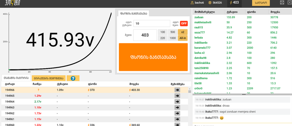Set bet to 100

click(x=163, y=32)
